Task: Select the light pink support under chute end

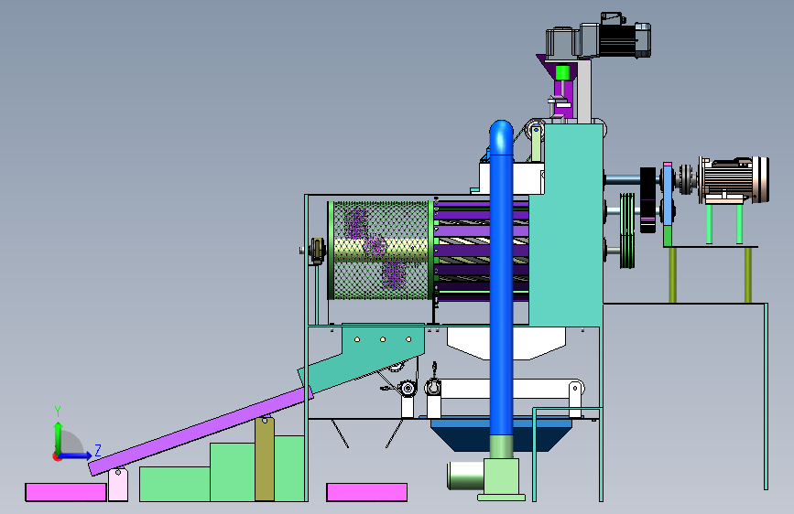Action: (118, 484)
